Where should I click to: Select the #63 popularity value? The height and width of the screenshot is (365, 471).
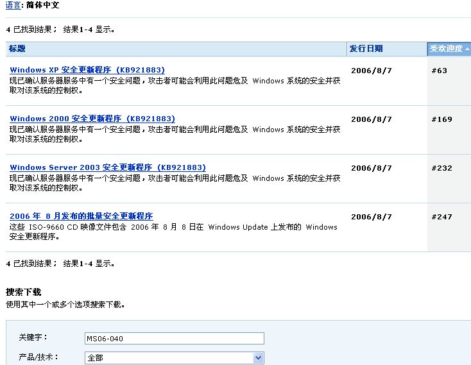point(440,71)
